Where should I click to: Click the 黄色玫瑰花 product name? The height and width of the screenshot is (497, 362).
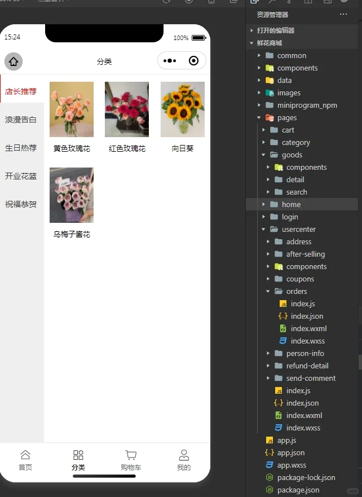tap(72, 148)
